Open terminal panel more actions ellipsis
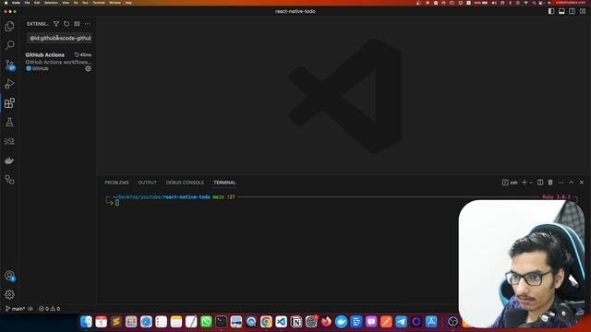 coord(561,183)
